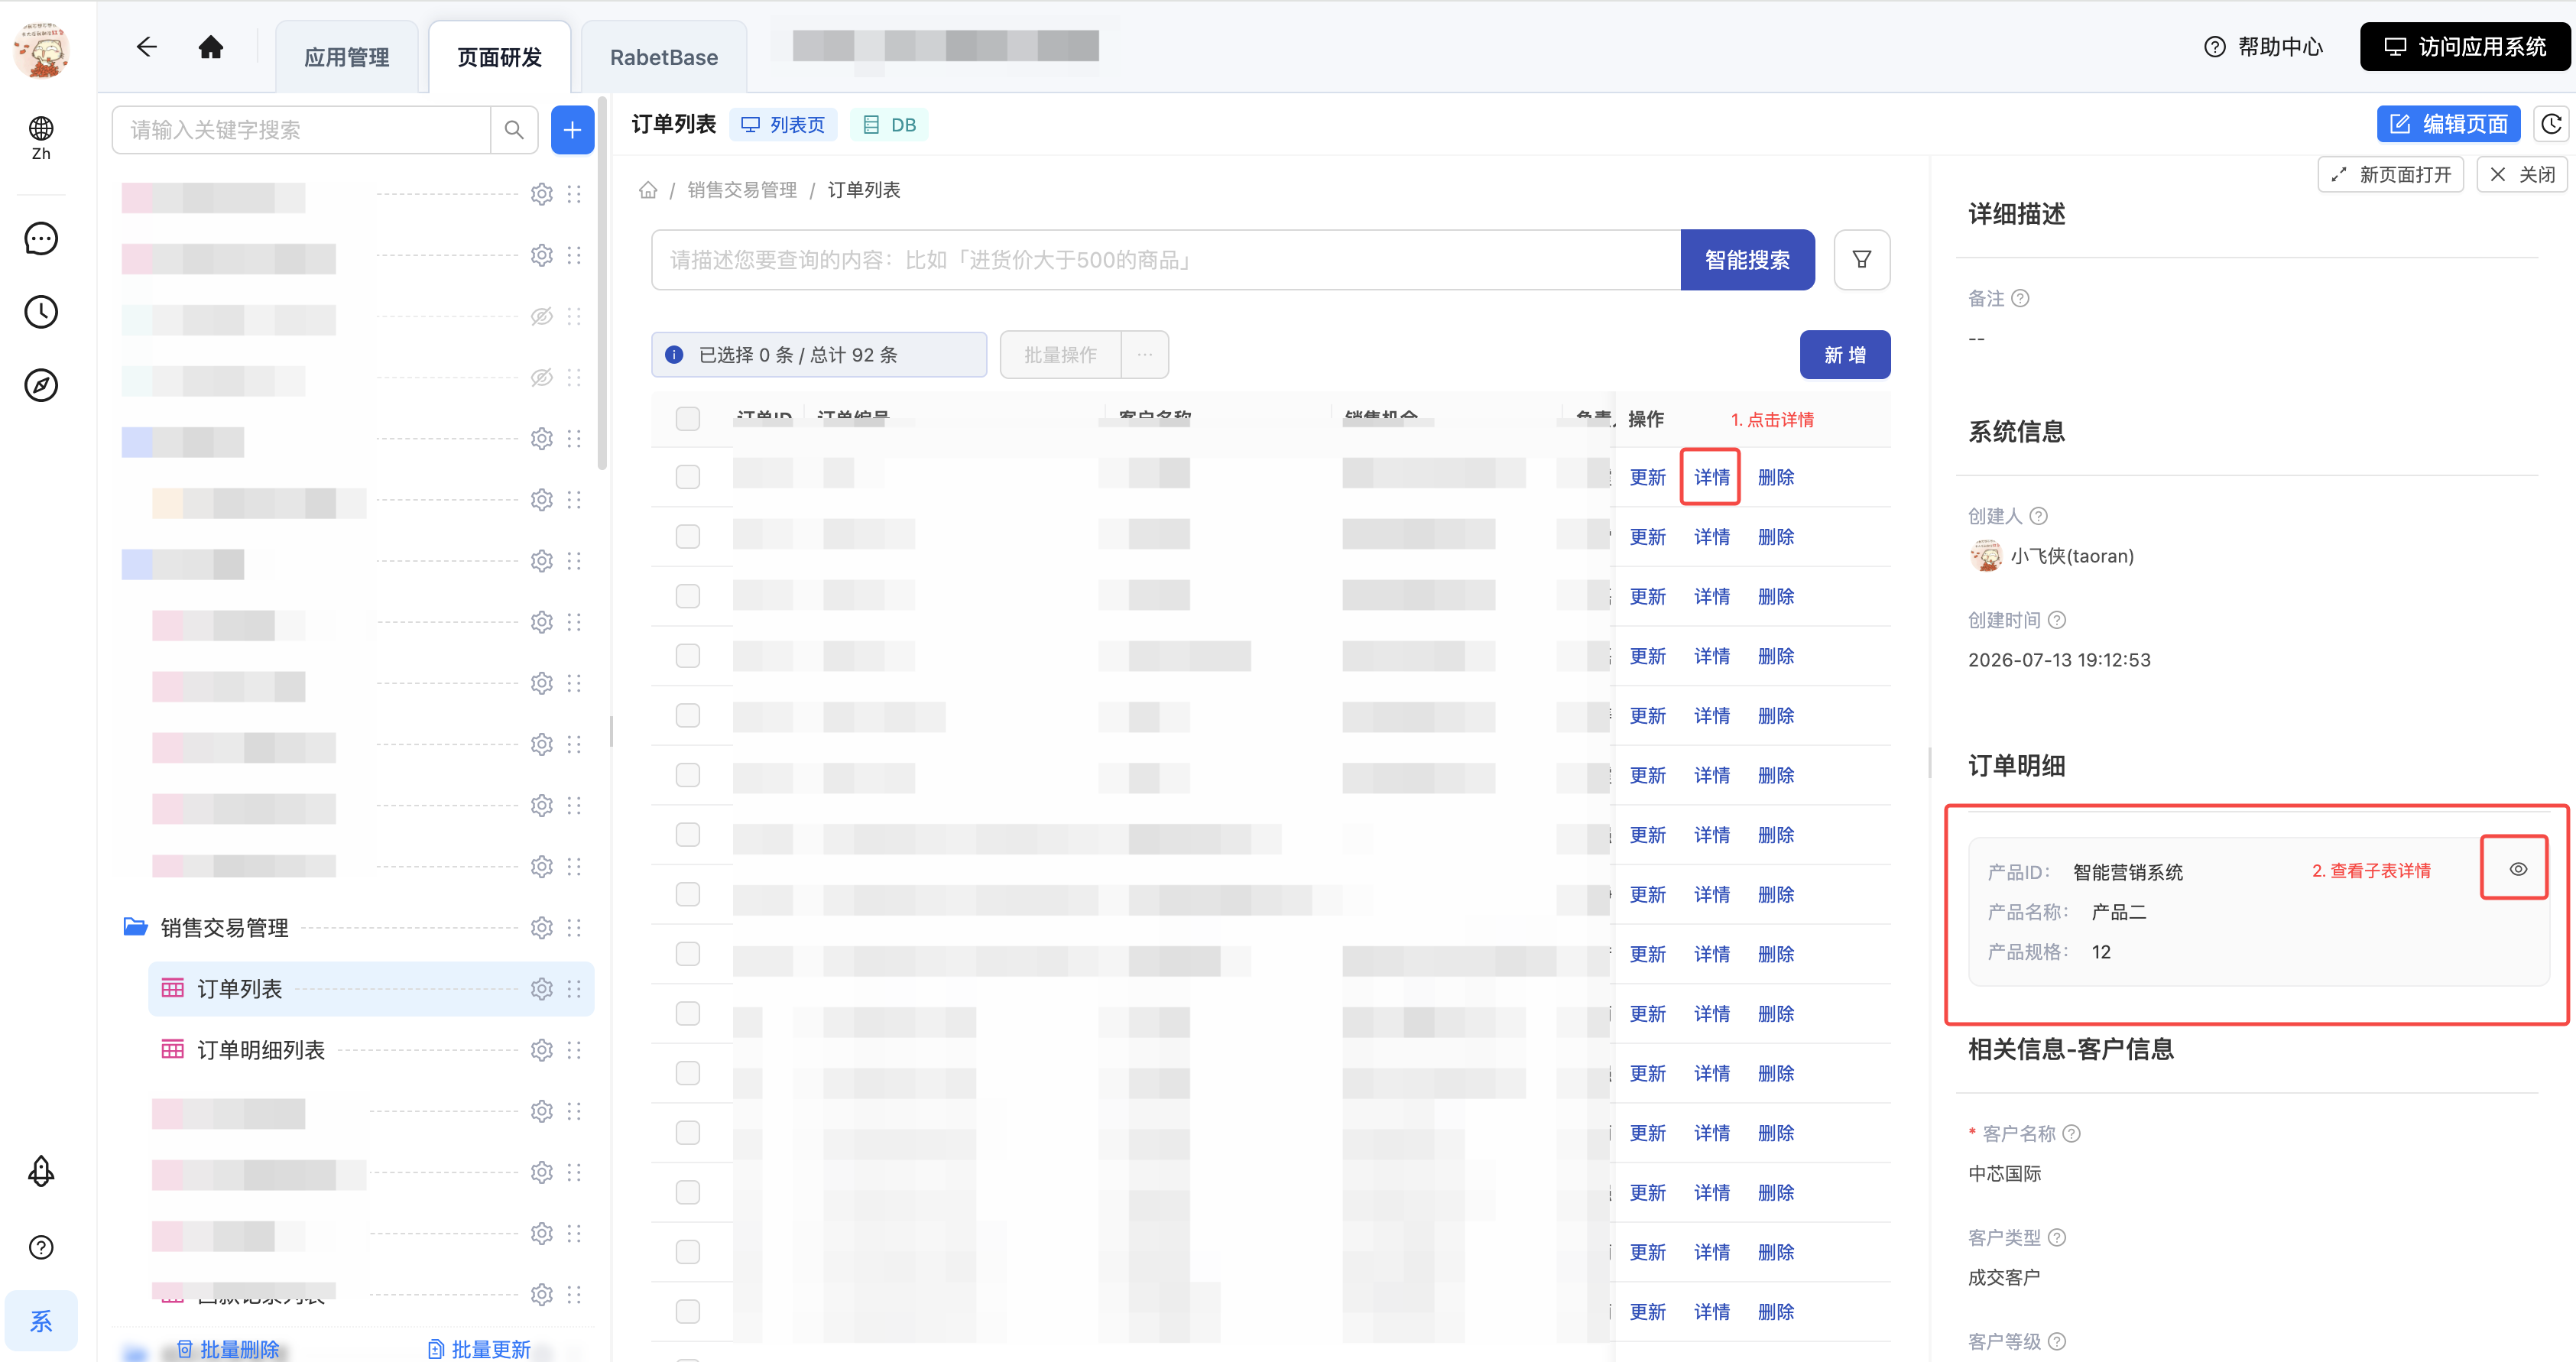Click the help icon next to 客户名称
The width and height of the screenshot is (2576, 1362).
(x=2072, y=1134)
